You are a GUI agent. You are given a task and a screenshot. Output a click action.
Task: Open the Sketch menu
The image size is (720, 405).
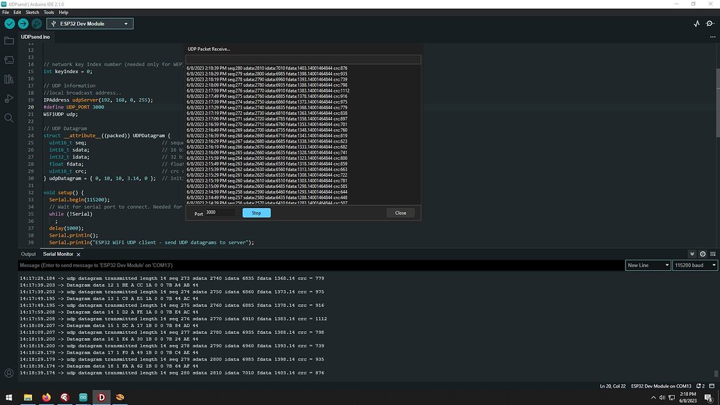tap(32, 12)
